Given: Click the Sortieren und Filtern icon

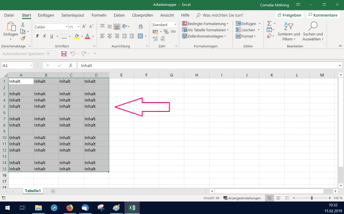Looking at the screenshot, I should pos(289,27).
